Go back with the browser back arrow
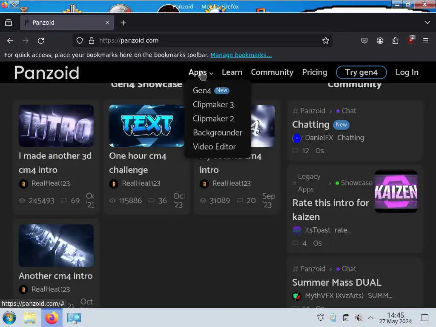Screen dimensions: 436x327 point(10,40)
